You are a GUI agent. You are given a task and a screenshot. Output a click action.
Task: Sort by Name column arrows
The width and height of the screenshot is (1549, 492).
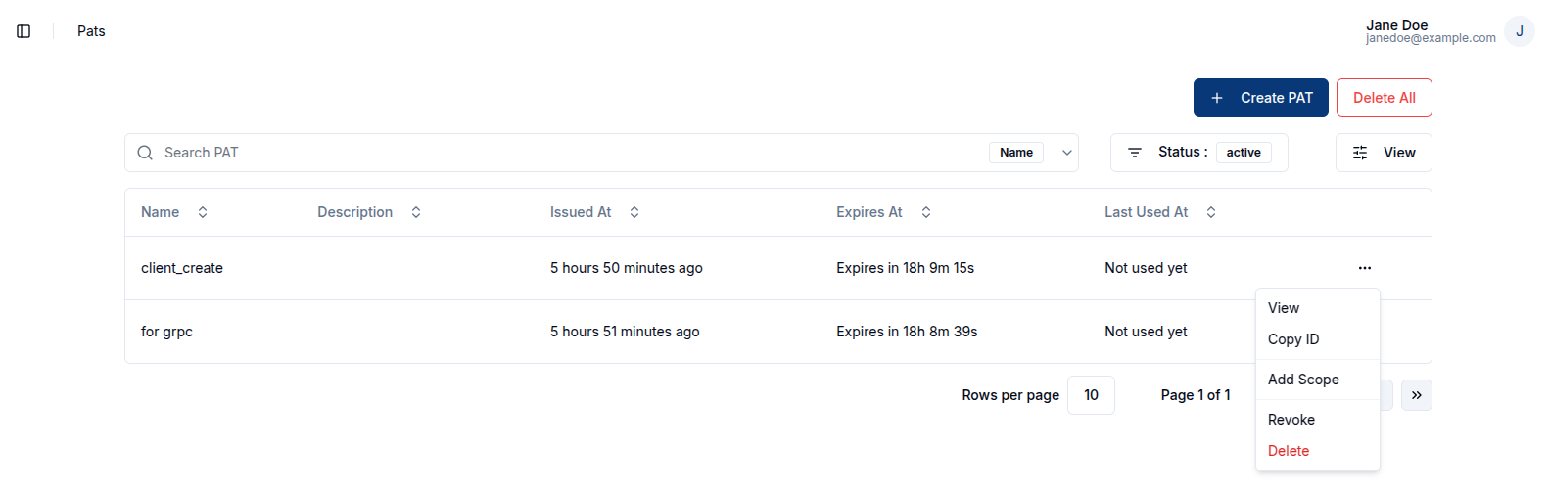coord(203,212)
